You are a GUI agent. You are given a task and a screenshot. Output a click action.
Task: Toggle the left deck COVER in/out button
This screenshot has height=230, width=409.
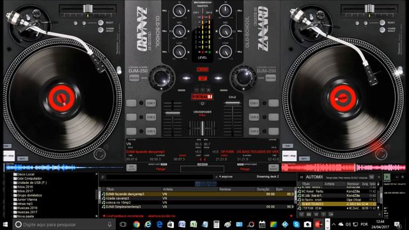(x=101, y=30)
